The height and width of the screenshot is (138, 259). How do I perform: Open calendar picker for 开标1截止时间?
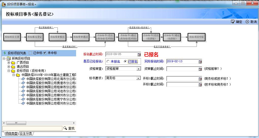tap(200, 79)
